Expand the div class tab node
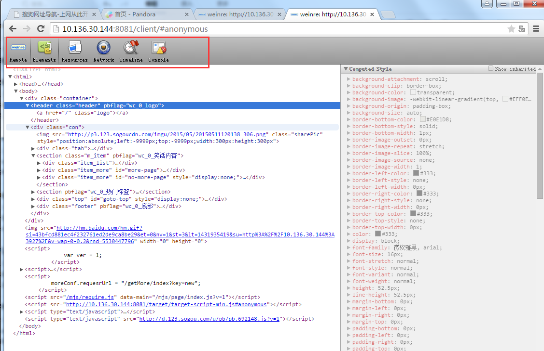 click(33, 148)
